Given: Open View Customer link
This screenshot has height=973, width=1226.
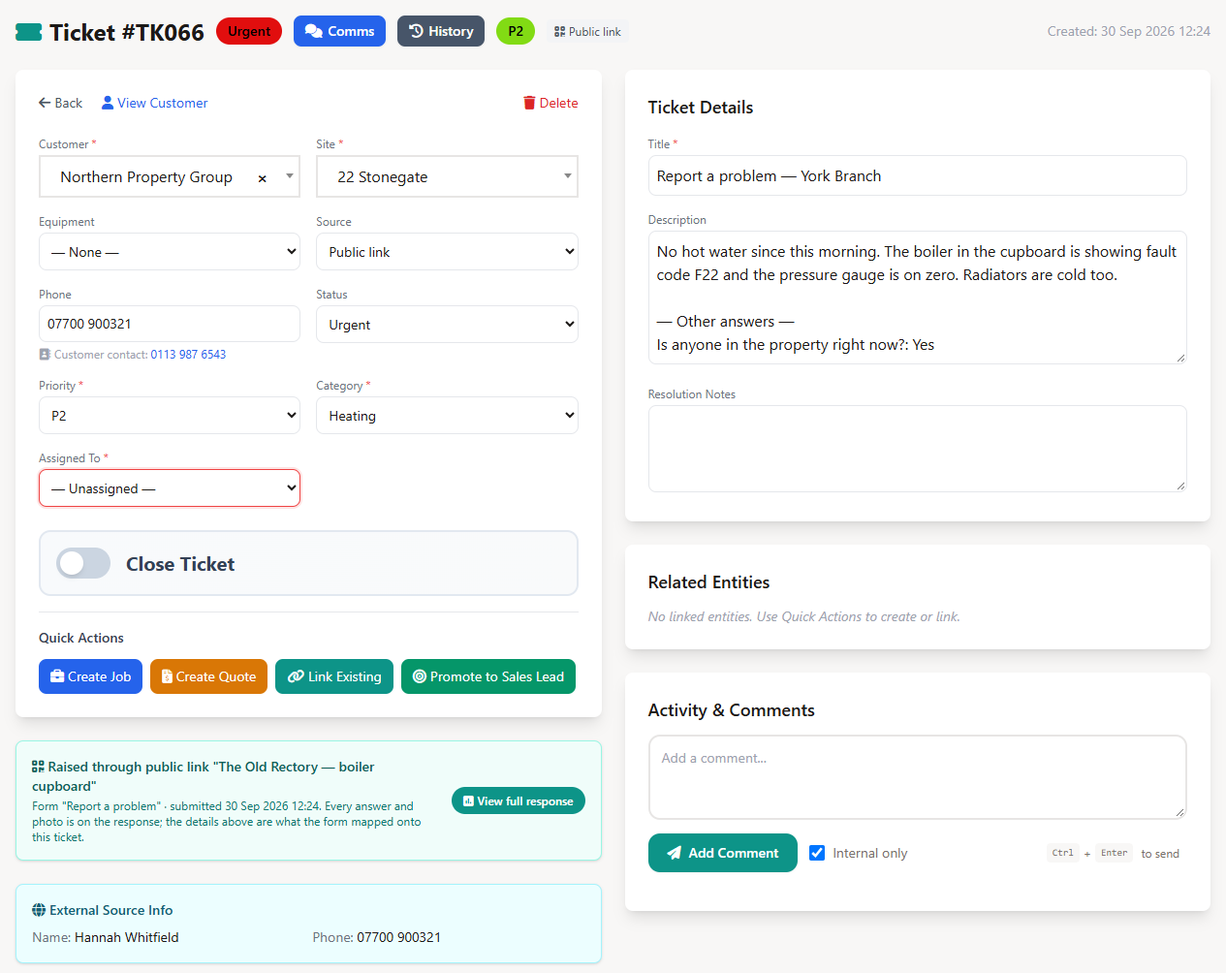Looking at the screenshot, I should tap(155, 103).
